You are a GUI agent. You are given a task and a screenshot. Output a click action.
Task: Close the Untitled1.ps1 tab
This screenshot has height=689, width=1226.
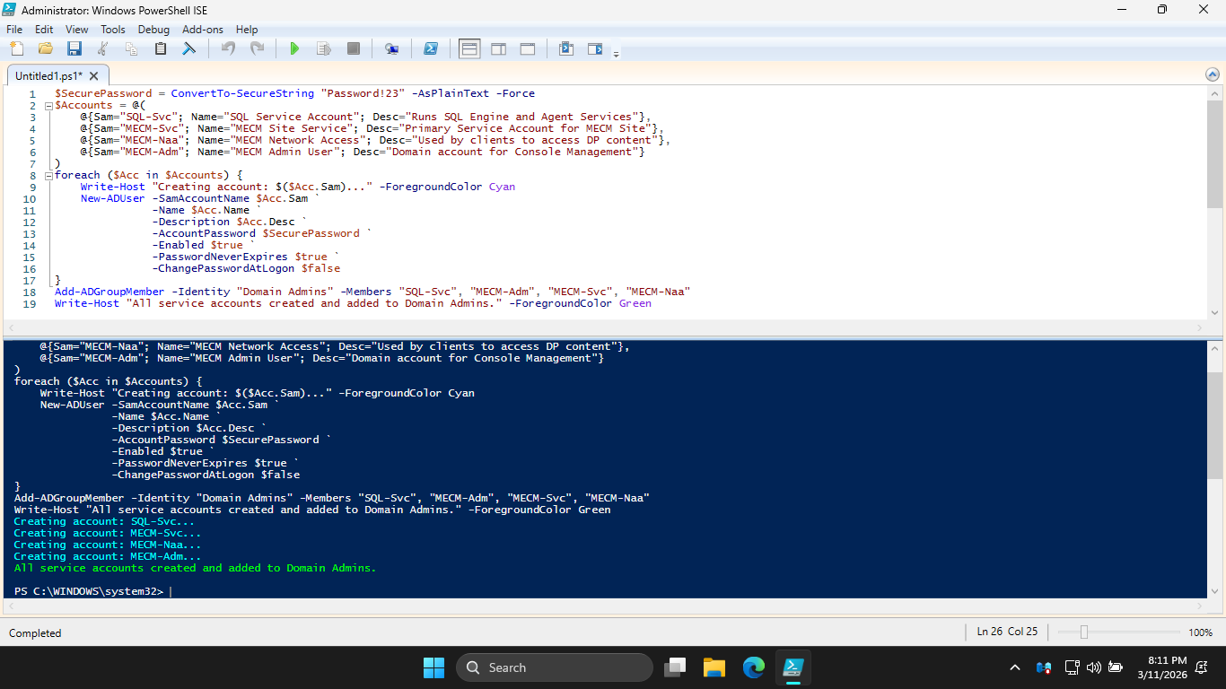(93, 76)
